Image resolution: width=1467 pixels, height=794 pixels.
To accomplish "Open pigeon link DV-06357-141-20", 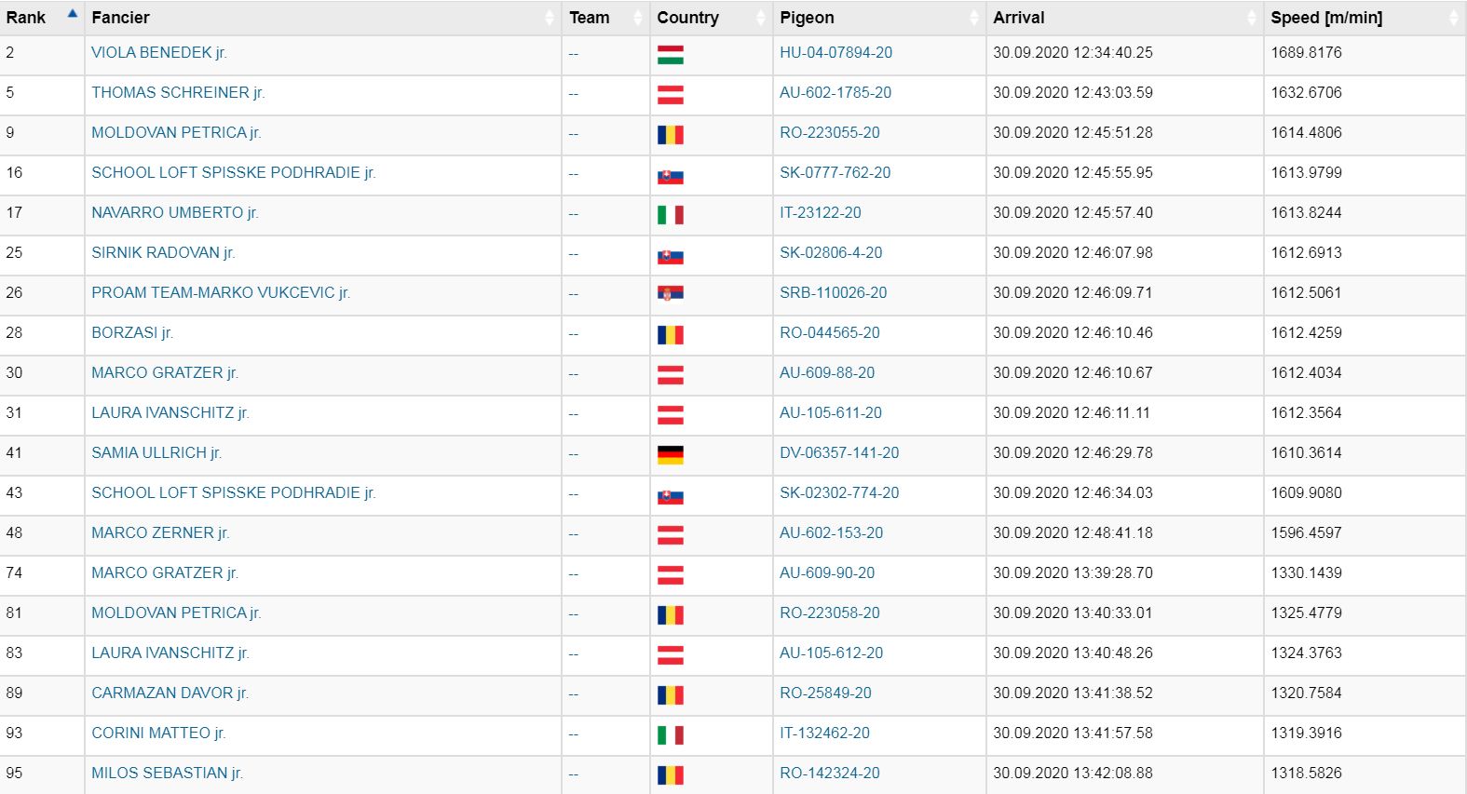I will [x=838, y=453].
